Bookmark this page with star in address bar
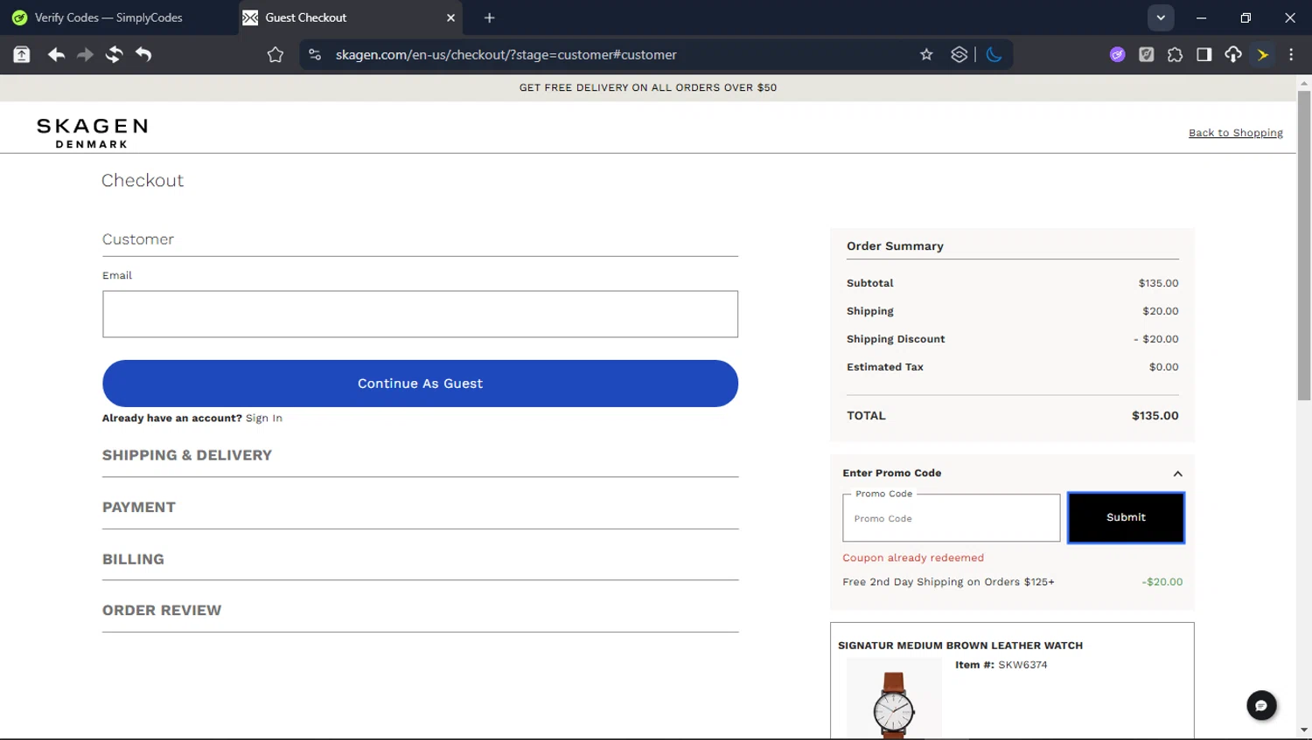This screenshot has height=740, width=1312. click(x=926, y=54)
